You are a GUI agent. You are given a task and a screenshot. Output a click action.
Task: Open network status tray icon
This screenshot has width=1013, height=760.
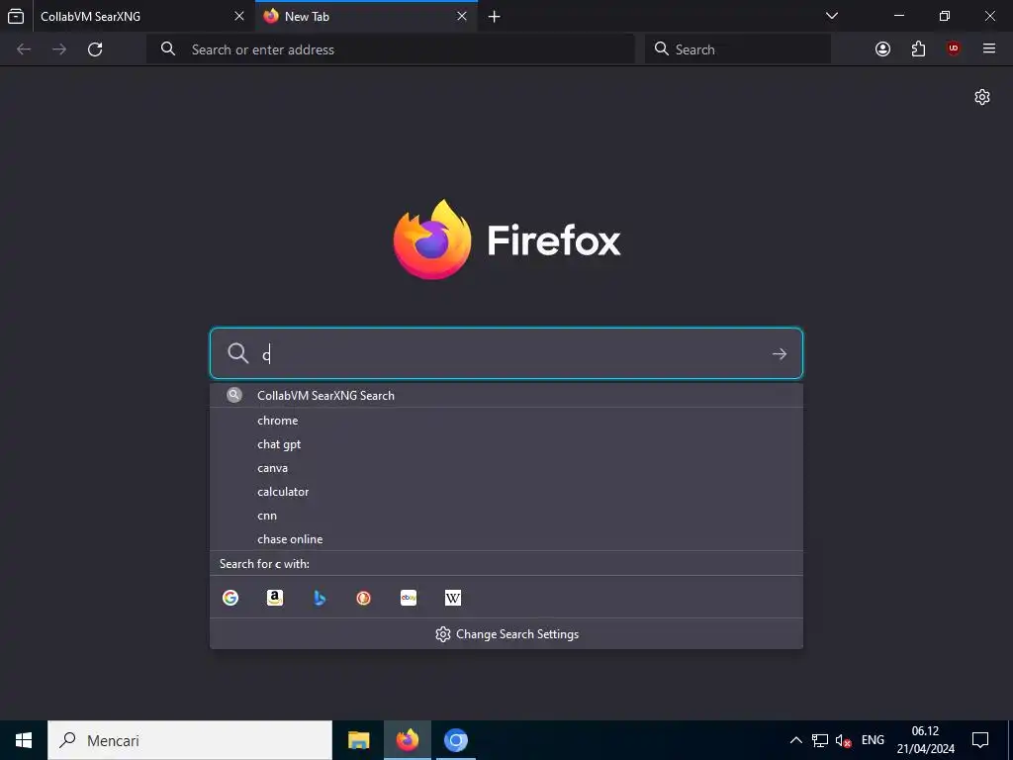click(x=820, y=740)
